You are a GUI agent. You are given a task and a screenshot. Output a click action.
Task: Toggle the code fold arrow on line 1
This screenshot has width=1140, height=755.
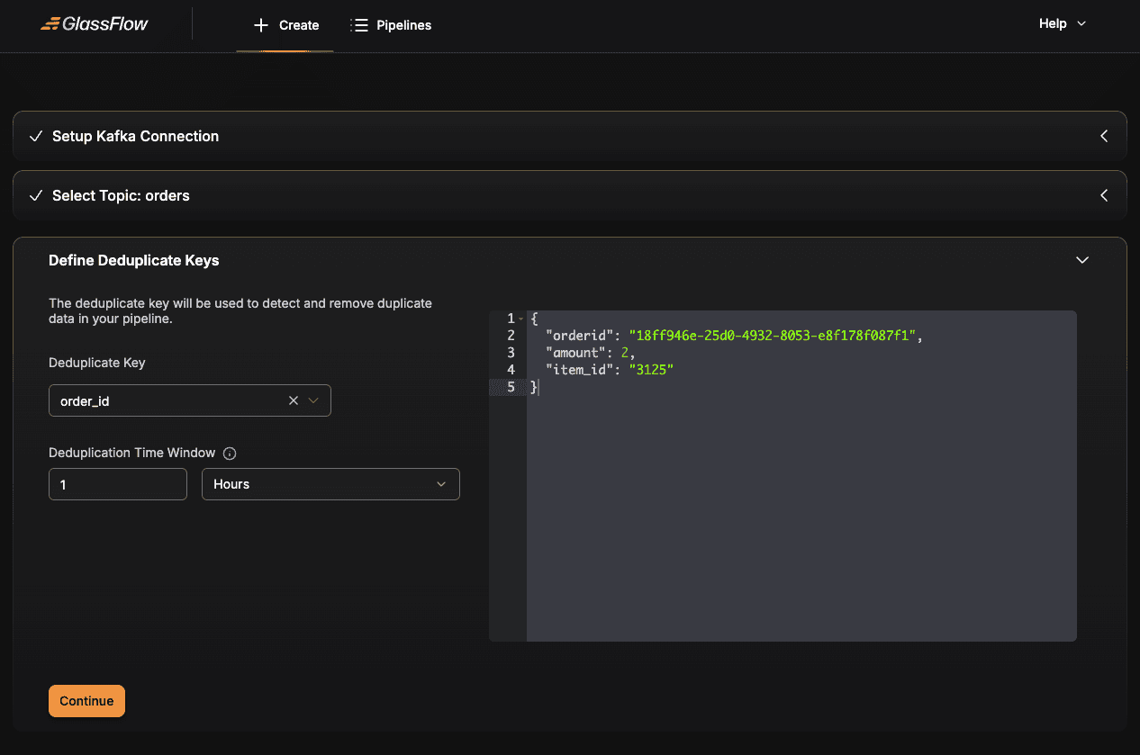point(520,319)
